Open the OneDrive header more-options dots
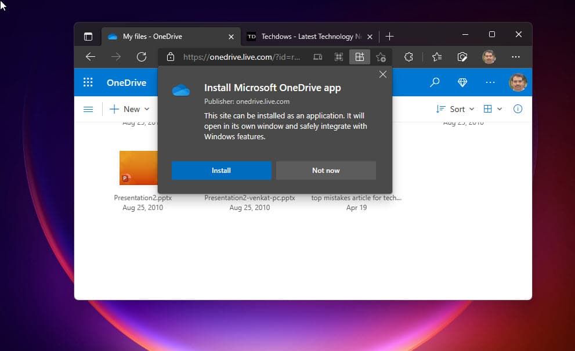575x351 pixels. click(x=490, y=82)
